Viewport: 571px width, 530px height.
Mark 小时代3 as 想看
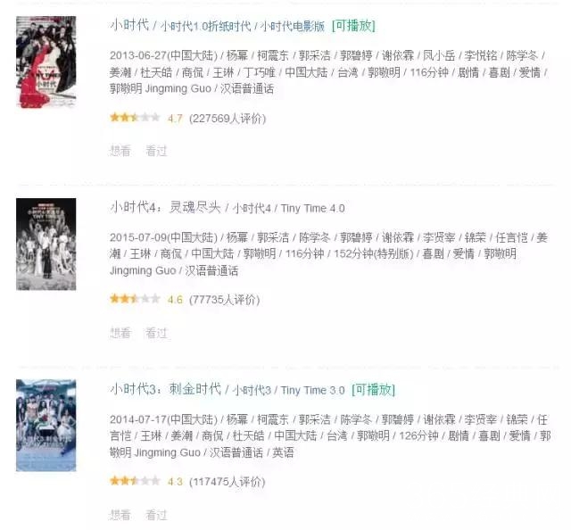(x=120, y=514)
